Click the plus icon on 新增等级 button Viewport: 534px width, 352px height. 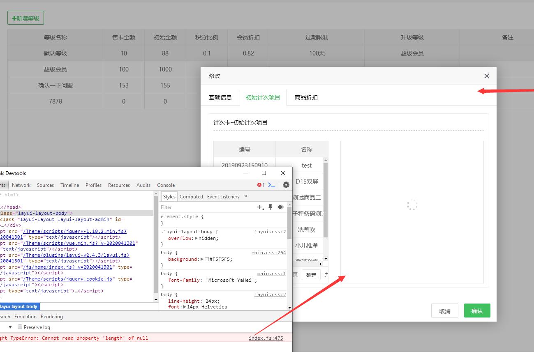(14, 18)
